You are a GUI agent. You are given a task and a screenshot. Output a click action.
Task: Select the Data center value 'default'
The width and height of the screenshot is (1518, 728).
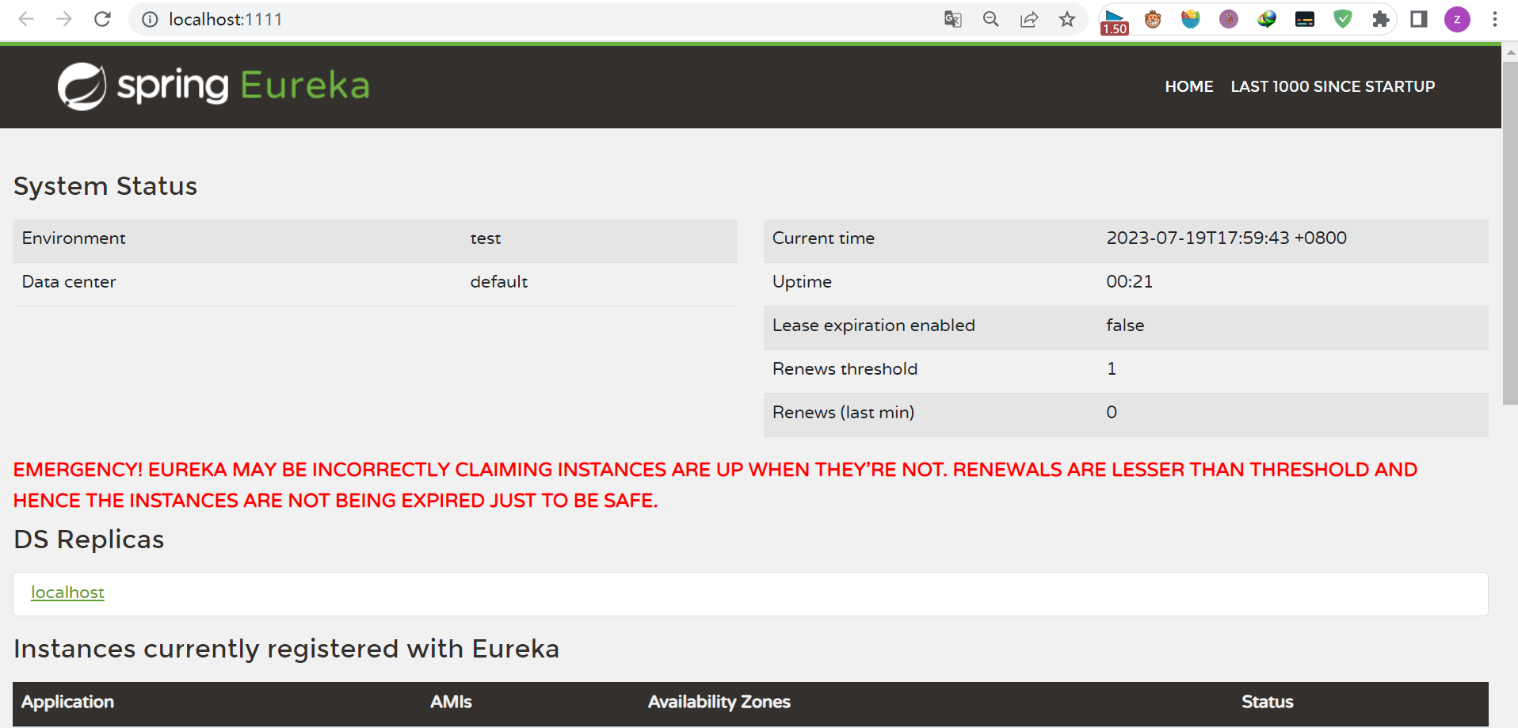[x=499, y=282]
